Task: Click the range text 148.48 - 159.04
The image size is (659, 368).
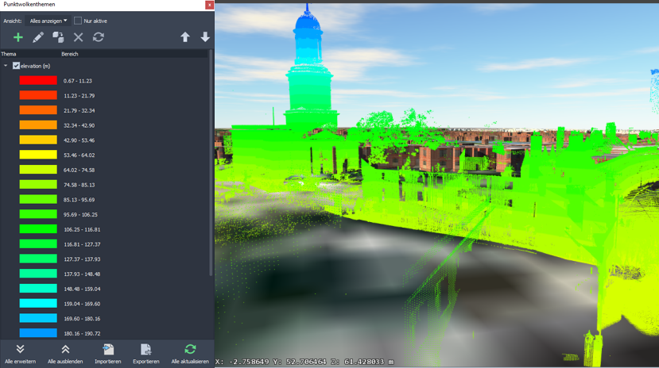Action: 82,289
